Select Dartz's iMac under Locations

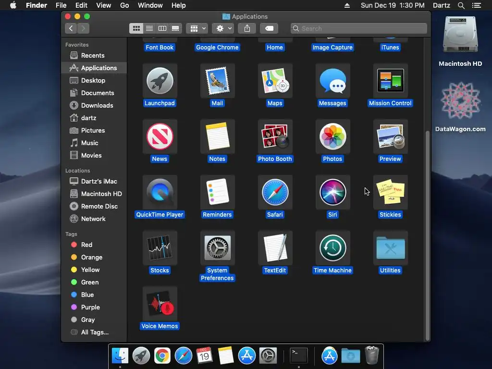pos(94,181)
